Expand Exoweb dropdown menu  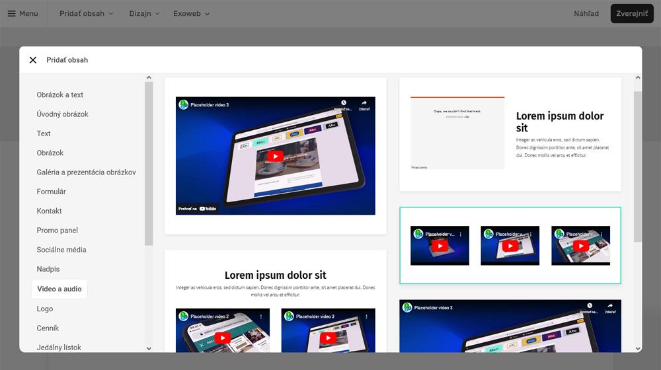pos(192,13)
